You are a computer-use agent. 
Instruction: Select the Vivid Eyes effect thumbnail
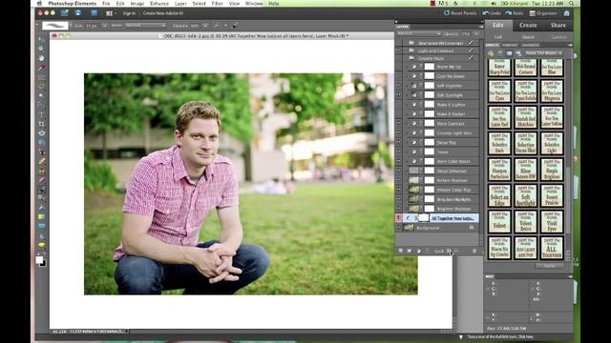(552, 222)
